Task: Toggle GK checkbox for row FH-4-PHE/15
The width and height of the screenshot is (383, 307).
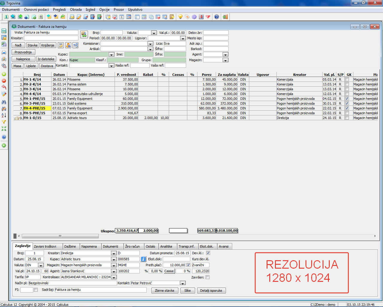Action: tap(347, 108)
